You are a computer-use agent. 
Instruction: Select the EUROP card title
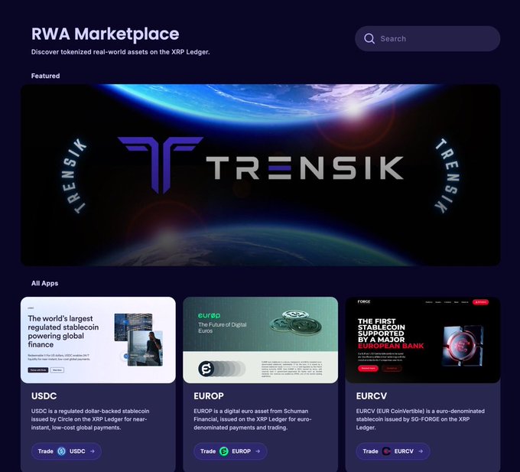209,396
